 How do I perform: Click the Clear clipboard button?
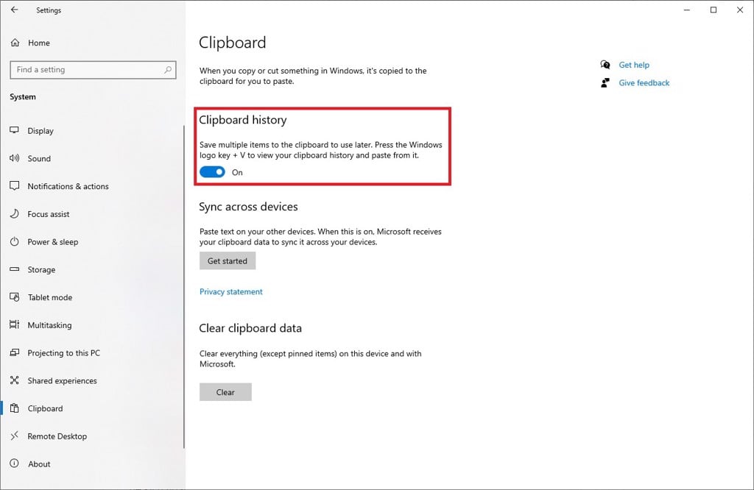coord(225,392)
